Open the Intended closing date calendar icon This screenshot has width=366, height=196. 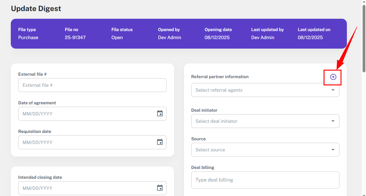pyautogui.click(x=160, y=188)
